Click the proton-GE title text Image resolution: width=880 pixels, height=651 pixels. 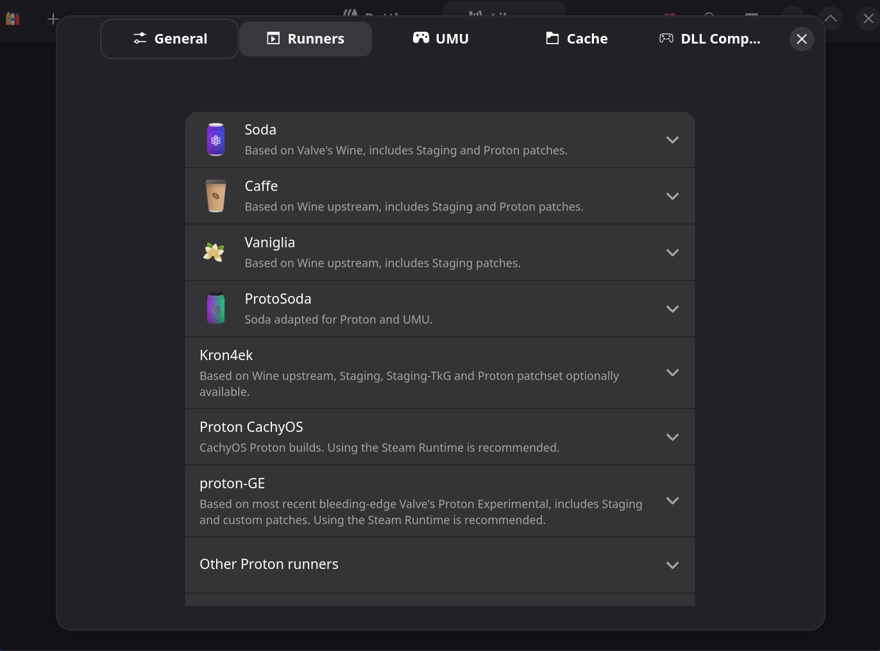(232, 484)
